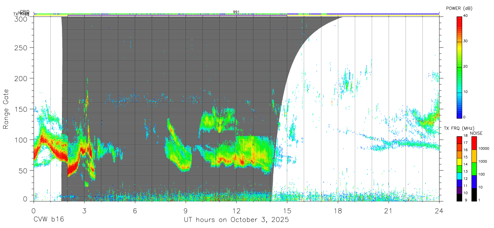
Task: Click the yellow band of NOISE scale
Action: click(474, 156)
